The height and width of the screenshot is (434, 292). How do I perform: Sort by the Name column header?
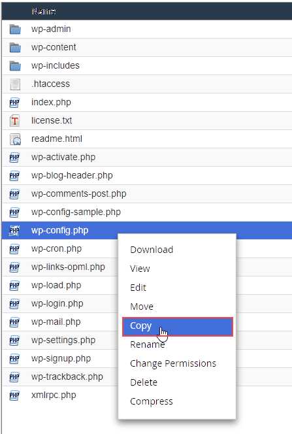pyautogui.click(x=44, y=11)
